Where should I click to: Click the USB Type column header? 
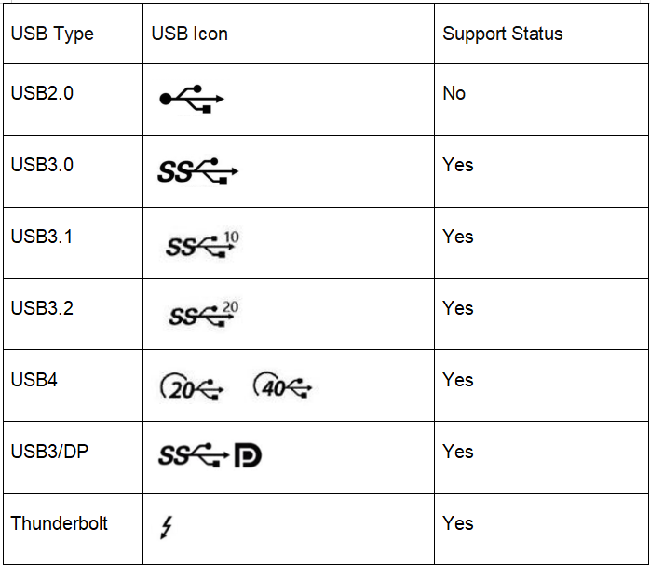(x=52, y=34)
